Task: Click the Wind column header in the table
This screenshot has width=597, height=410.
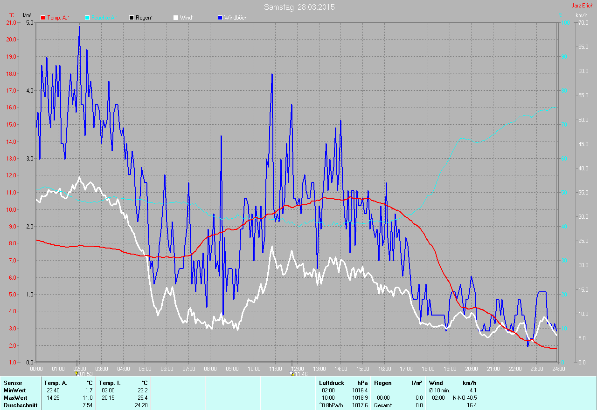Action: tap(436, 383)
